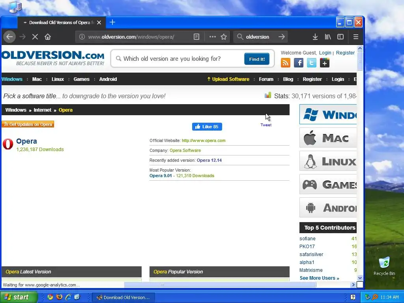Screen dimensions: 404x303
Task: Open a new tab with plus button
Action: pos(112,22)
